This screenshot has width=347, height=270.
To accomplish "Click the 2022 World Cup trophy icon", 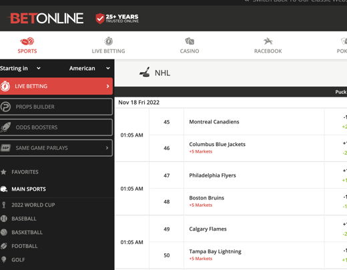I will point(3,205).
